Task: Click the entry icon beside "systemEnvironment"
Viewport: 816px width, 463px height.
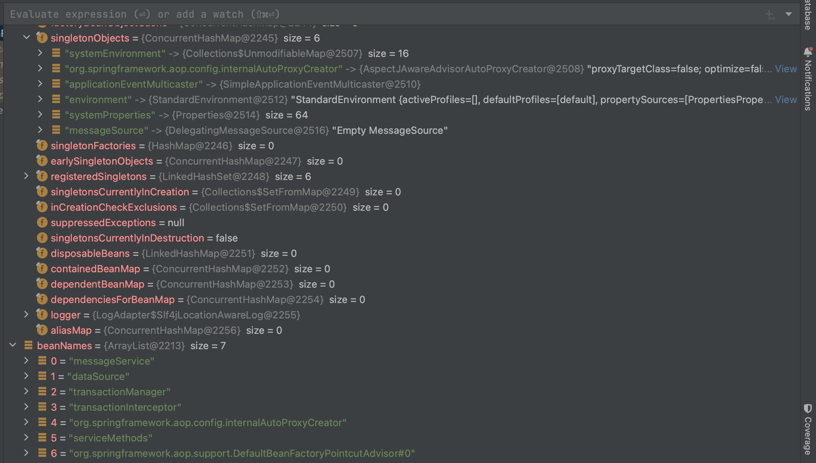Action: point(56,53)
